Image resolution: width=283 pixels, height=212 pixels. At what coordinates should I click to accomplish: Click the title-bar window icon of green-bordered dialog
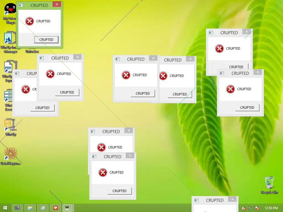click(21, 5)
